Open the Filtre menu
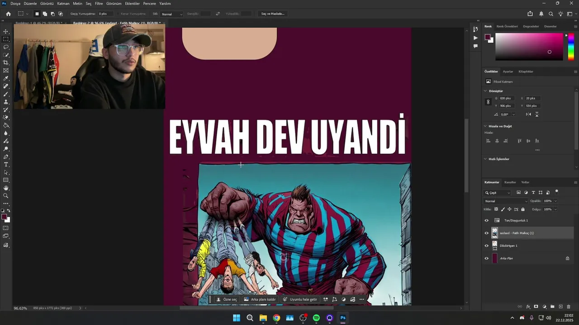 coord(99,4)
